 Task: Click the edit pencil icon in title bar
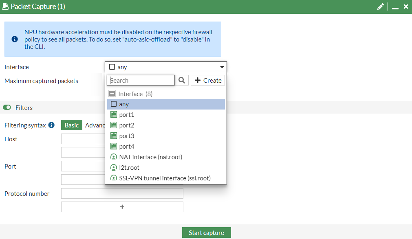coord(380,7)
